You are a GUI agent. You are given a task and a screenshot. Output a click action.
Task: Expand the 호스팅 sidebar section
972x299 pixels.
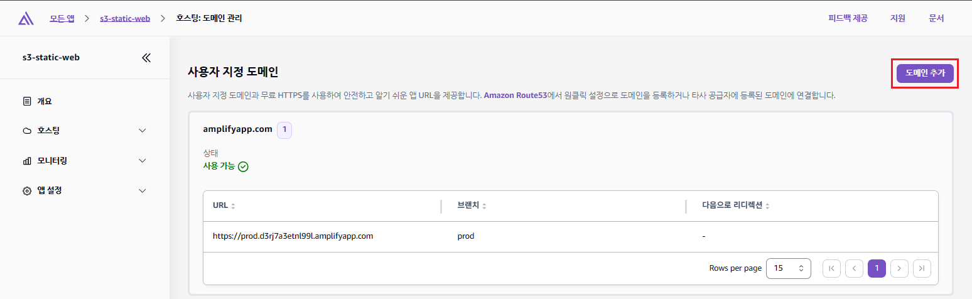click(x=143, y=131)
